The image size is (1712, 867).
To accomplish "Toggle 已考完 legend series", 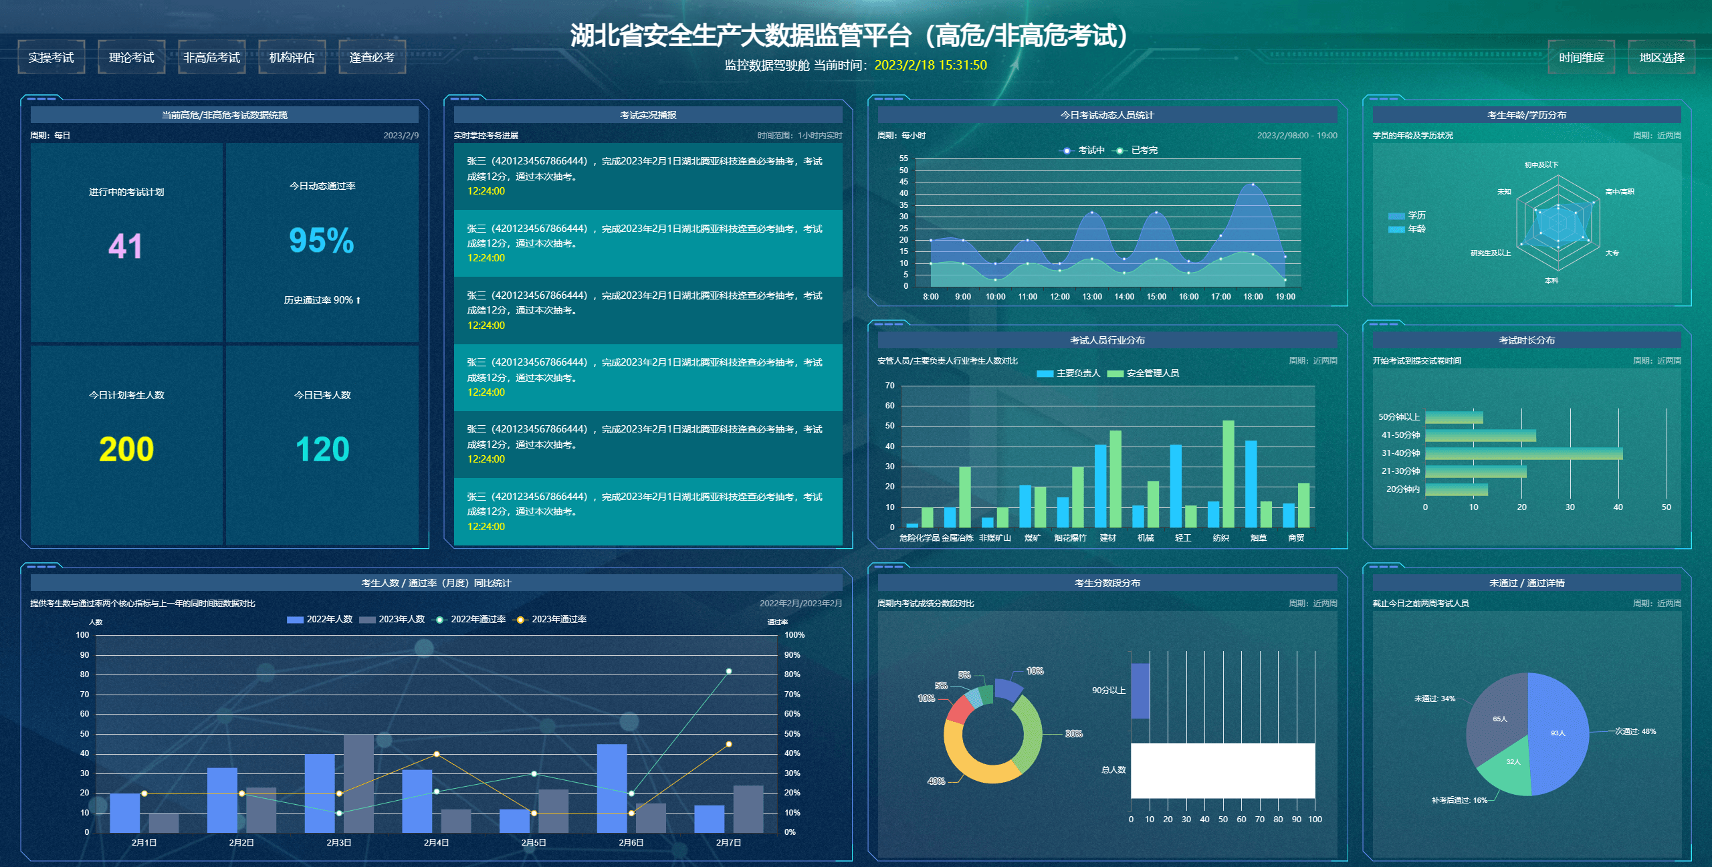I will [1136, 150].
